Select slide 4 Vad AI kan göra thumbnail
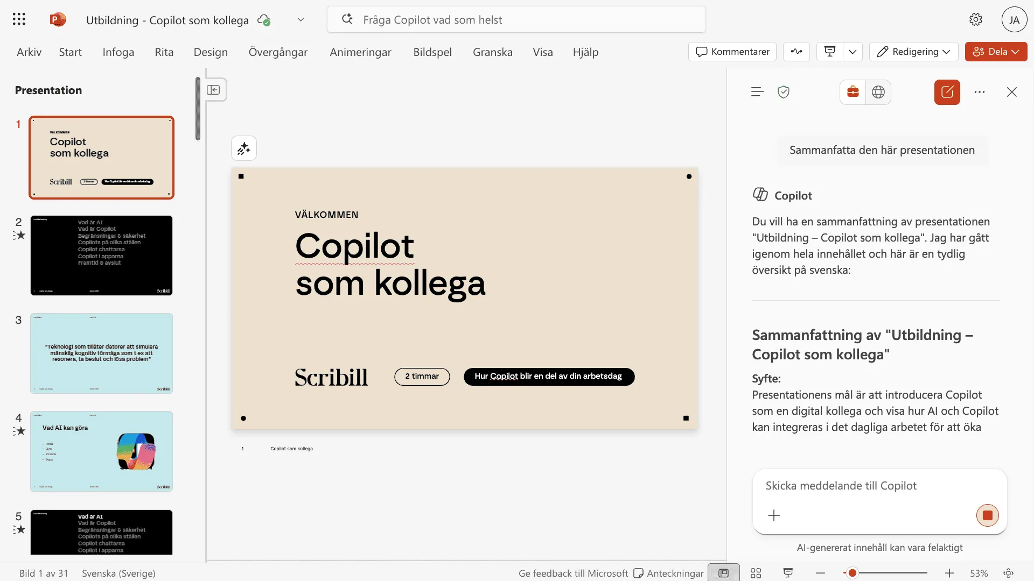Screen dimensions: 1034x581 [x=101, y=451]
